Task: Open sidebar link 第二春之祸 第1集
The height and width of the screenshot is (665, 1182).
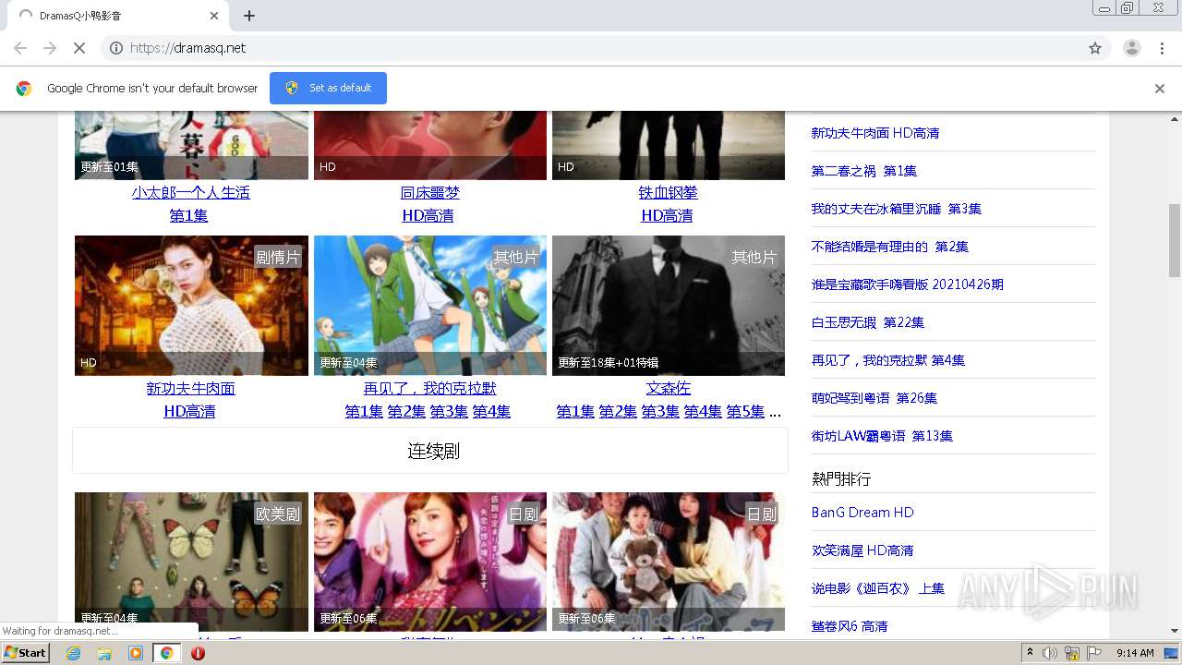Action: pos(864,171)
